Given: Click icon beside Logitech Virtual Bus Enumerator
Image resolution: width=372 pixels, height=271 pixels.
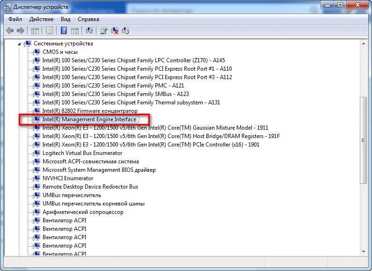Looking at the screenshot, I should click(37, 153).
